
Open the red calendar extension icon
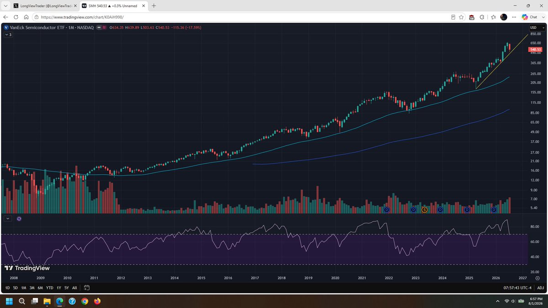point(471,17)
